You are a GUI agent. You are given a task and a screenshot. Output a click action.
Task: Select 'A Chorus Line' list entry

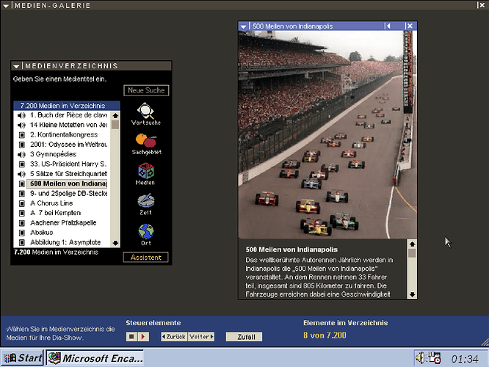[51, 203]
